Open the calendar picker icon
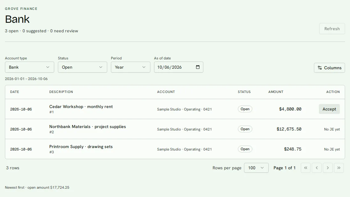Viewport: 350px width, 197px height. (x=198, y=67)
